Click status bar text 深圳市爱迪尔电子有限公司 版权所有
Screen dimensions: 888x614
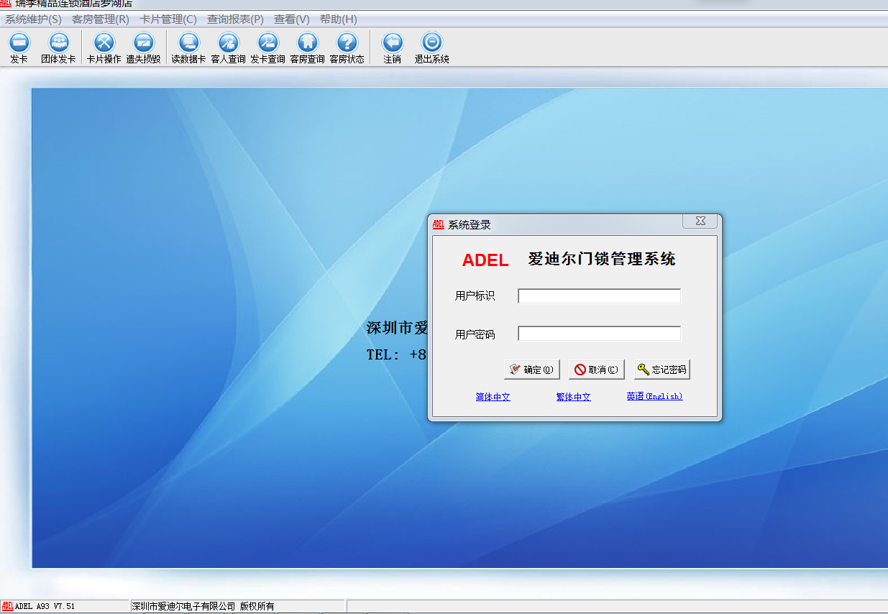pyautogui.click(x=203, y=607)
